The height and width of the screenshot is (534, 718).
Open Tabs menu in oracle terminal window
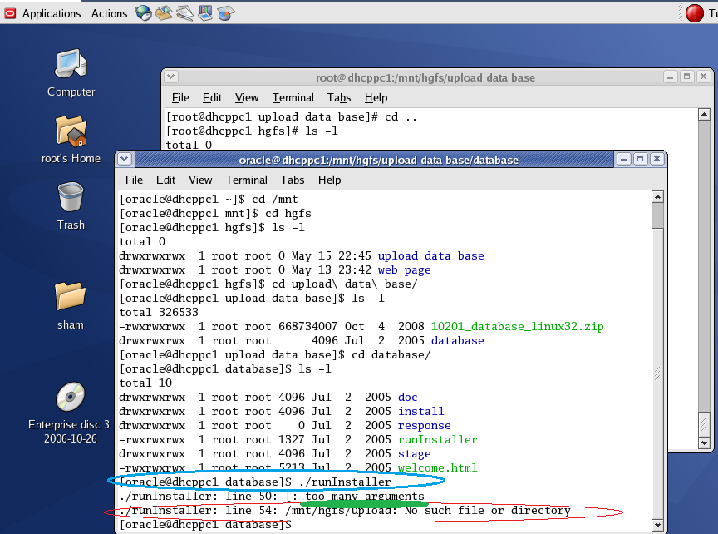point(293,180)
